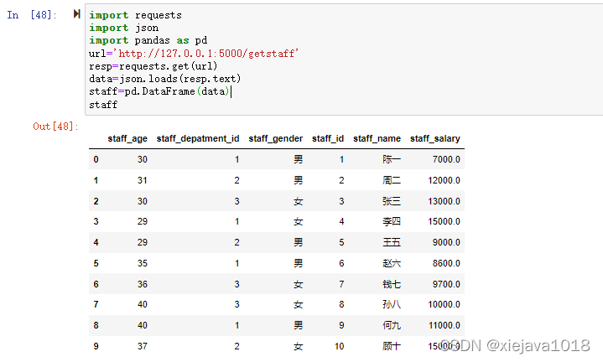Click the staff_id value 10

coord(339,346)
